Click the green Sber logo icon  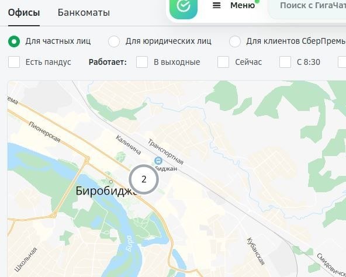tap(184, 8)
